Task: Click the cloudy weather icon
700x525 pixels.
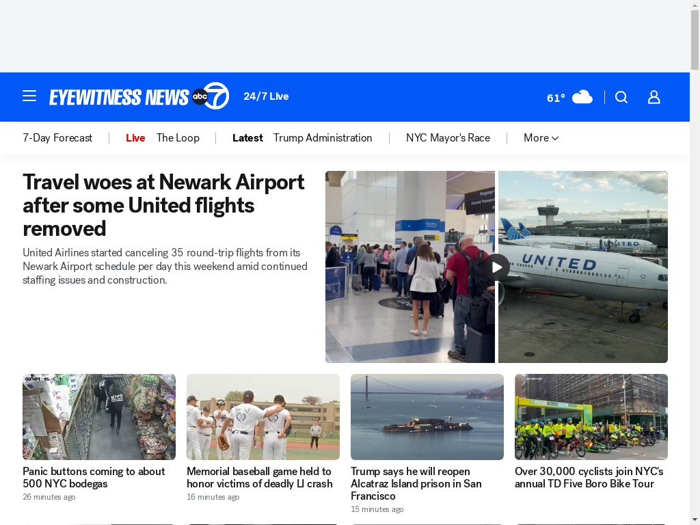Action: [582, 97]
